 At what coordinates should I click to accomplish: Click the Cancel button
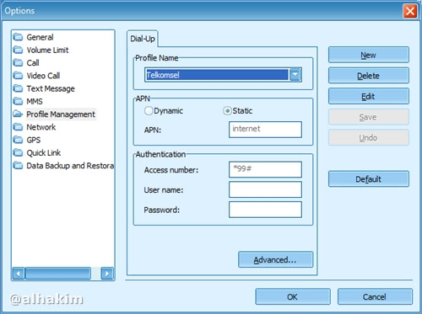coord(375,296)
